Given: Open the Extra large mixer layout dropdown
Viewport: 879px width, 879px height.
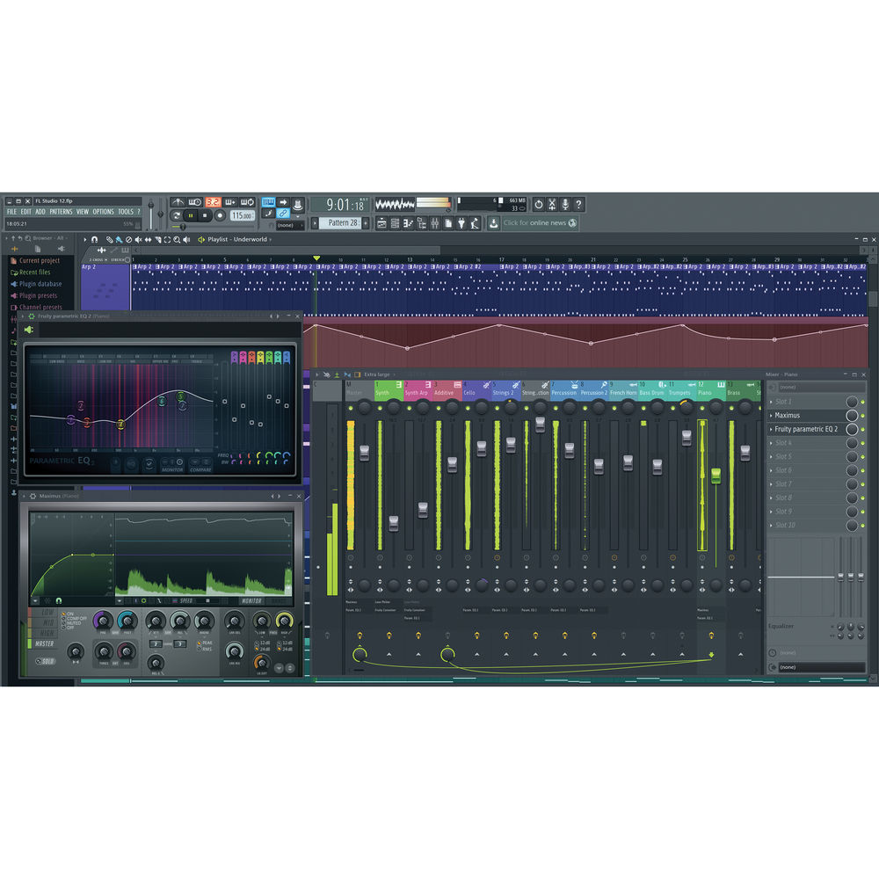Looking at the screenshot, I should click(376, 374).
